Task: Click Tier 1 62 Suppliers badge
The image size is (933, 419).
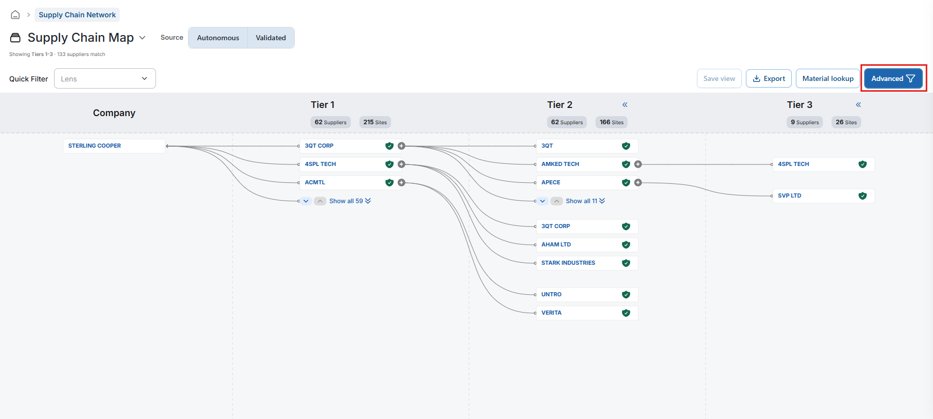Action: coord(330,122)
